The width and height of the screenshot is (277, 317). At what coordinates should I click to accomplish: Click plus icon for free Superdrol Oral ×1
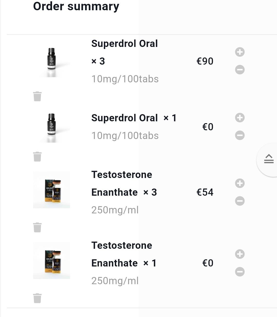coord(240,118)
